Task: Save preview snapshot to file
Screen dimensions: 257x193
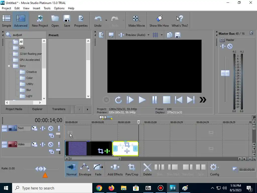Action: coord(178,35)
